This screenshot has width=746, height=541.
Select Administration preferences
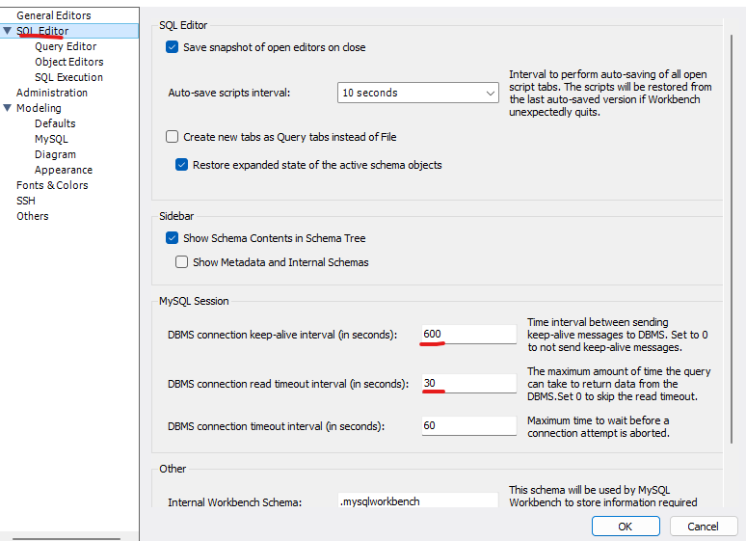pos(52,93)
